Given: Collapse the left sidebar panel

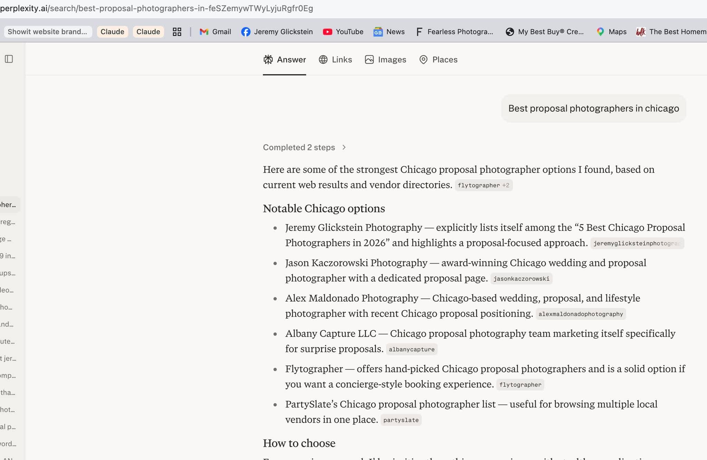Looking at the screenshot, I should pos(9,59).
